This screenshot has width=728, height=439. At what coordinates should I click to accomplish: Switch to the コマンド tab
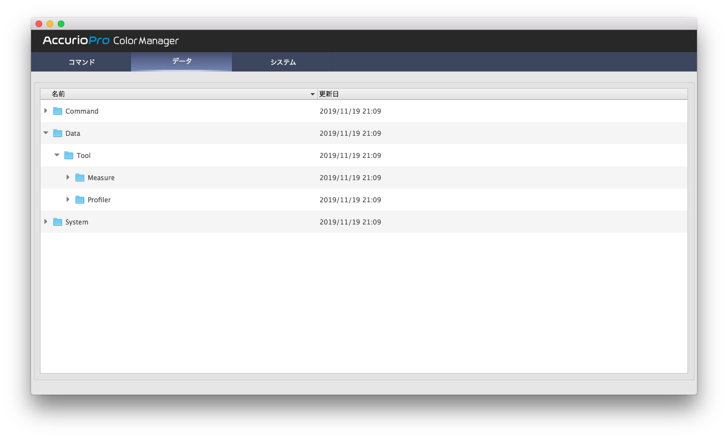point(81,62)
